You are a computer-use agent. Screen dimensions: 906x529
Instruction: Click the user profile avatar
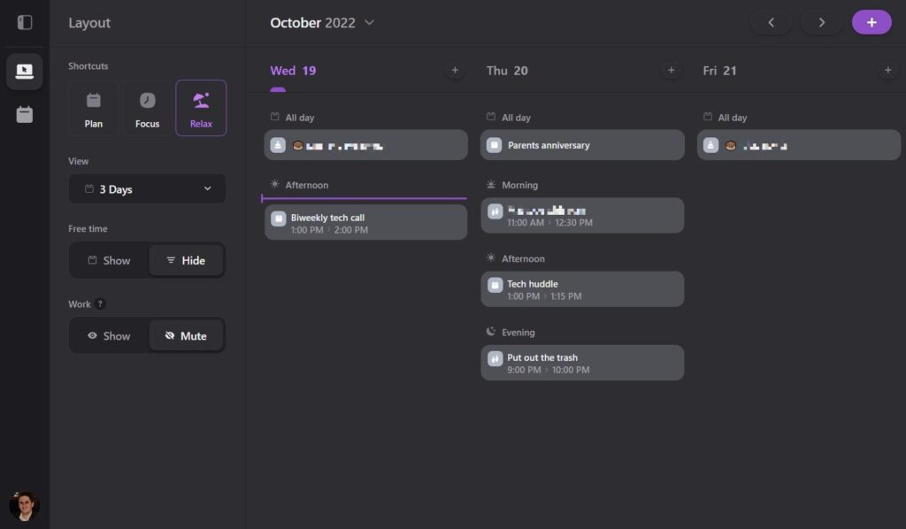[x=24, y=505]
